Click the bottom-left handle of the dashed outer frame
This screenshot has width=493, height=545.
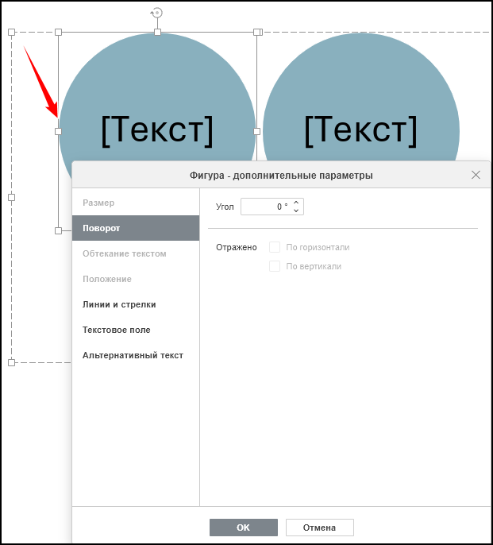pyautogui.click(x=11, y=362)
